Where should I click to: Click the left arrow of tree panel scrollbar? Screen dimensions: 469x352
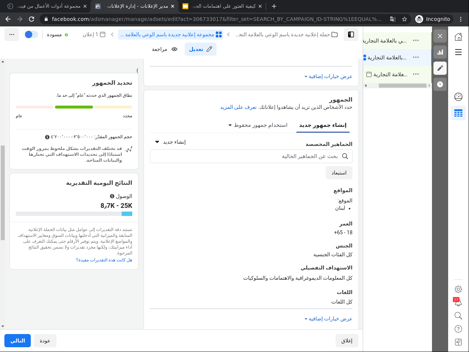point(366,86)
